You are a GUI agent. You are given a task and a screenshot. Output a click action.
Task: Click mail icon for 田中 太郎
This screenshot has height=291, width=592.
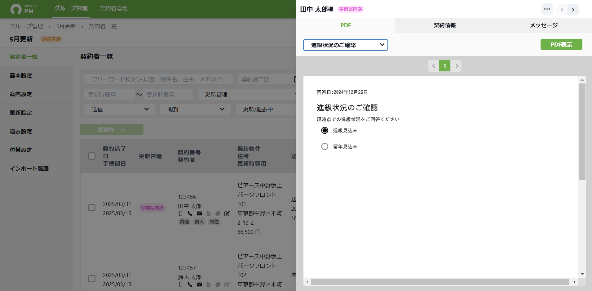[199, 213]
